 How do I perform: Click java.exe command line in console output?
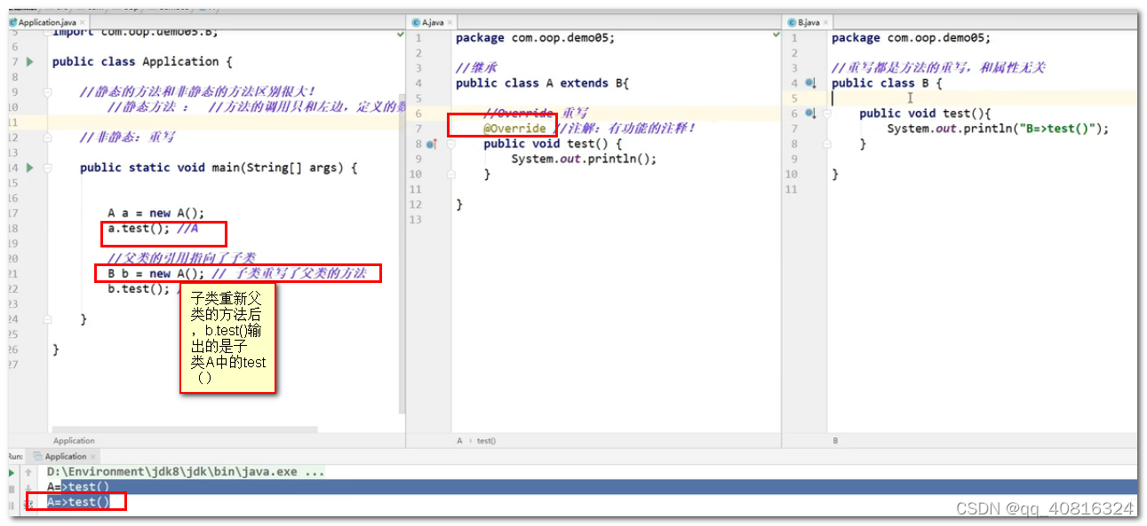point(186,473)
